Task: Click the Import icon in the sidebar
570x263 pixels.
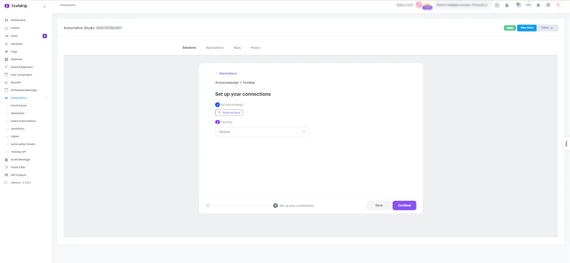Action: click(6, 28)
